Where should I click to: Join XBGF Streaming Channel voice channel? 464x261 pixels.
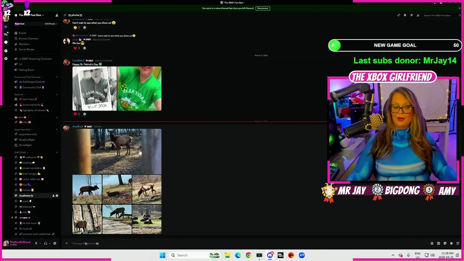click(35, 59)
